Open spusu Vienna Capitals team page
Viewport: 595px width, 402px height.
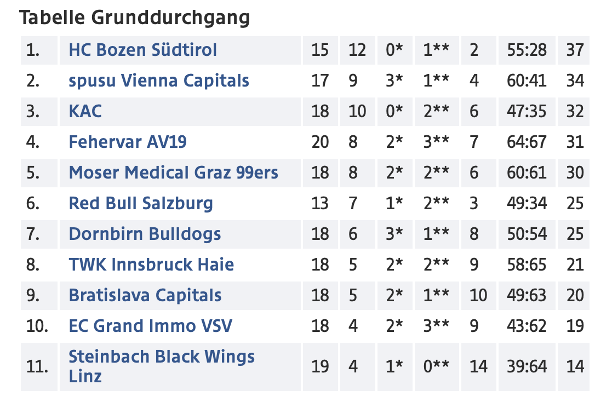(159, 81)
